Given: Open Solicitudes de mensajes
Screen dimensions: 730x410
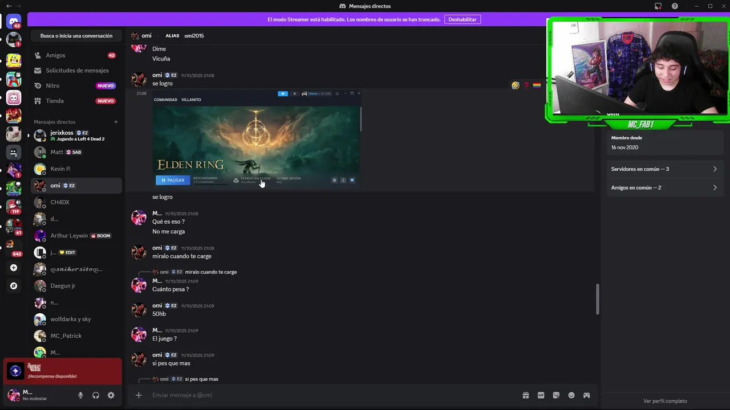Looking at the screenshot, I should pyautogui.click(x=76, y=71).
